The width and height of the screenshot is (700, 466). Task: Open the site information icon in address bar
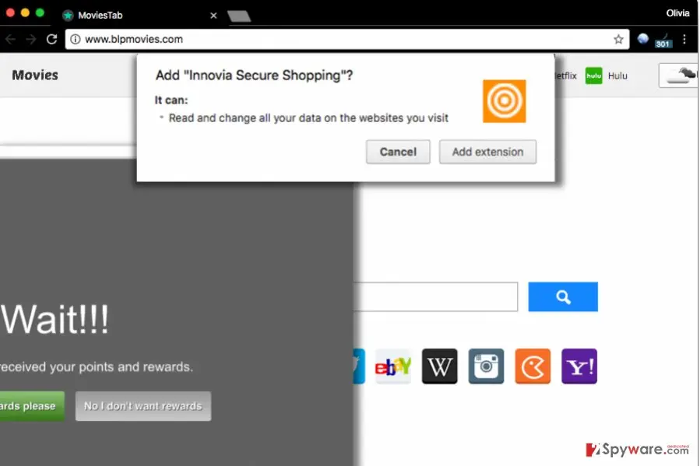coord(76,39)
